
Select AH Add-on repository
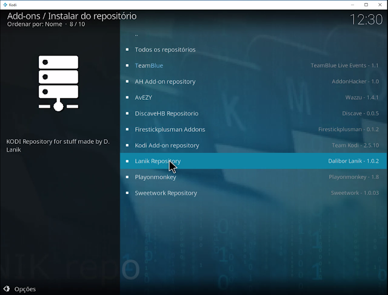point(253,82)
